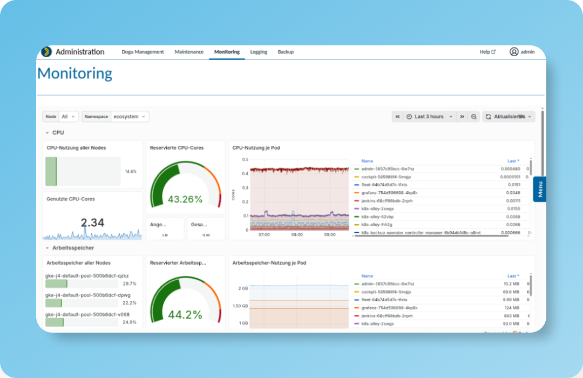Viewport: 583px width, 378px height.
Task: Click the 43.26% CPU gauge value
Action: (x=185, y=199)
